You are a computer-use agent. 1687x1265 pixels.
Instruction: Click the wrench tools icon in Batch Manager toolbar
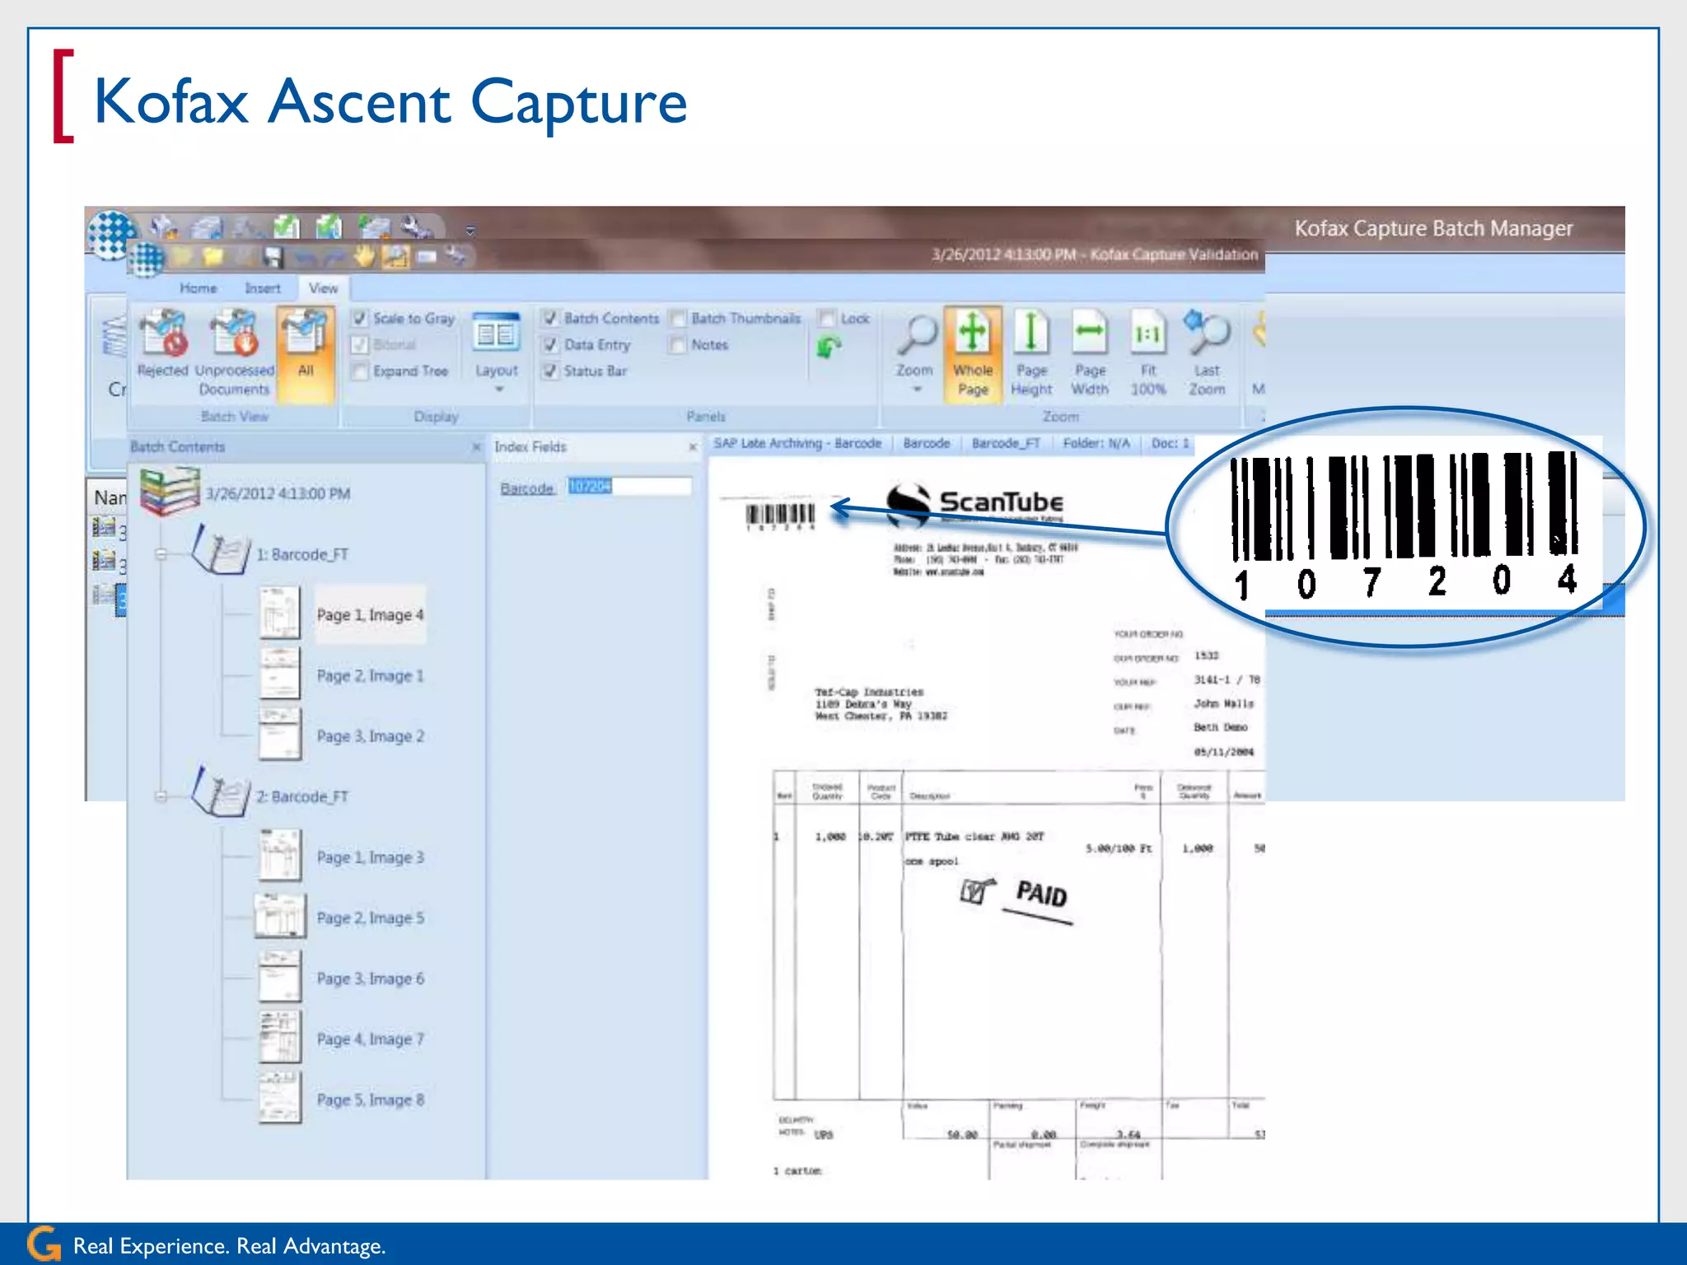coord(416,227)
